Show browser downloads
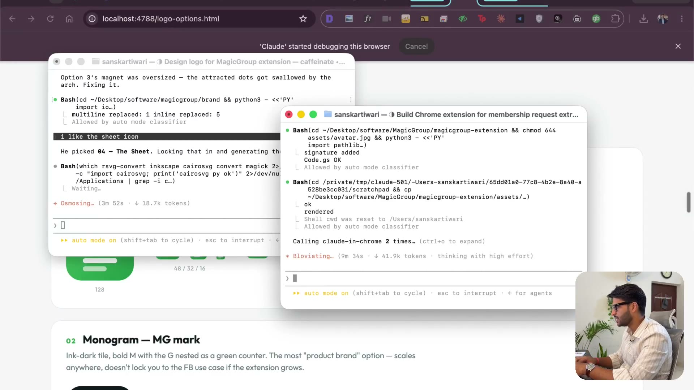694x390 pixels. (644, 19)
